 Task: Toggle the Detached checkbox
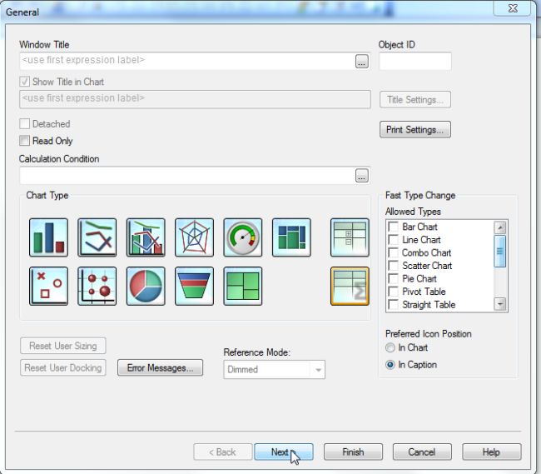24,123
